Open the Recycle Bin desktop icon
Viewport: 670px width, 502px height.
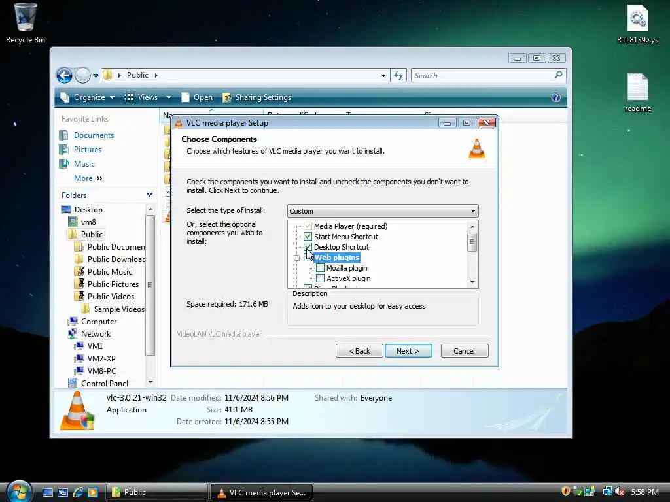pyautogui.click(x=25, y=24)
